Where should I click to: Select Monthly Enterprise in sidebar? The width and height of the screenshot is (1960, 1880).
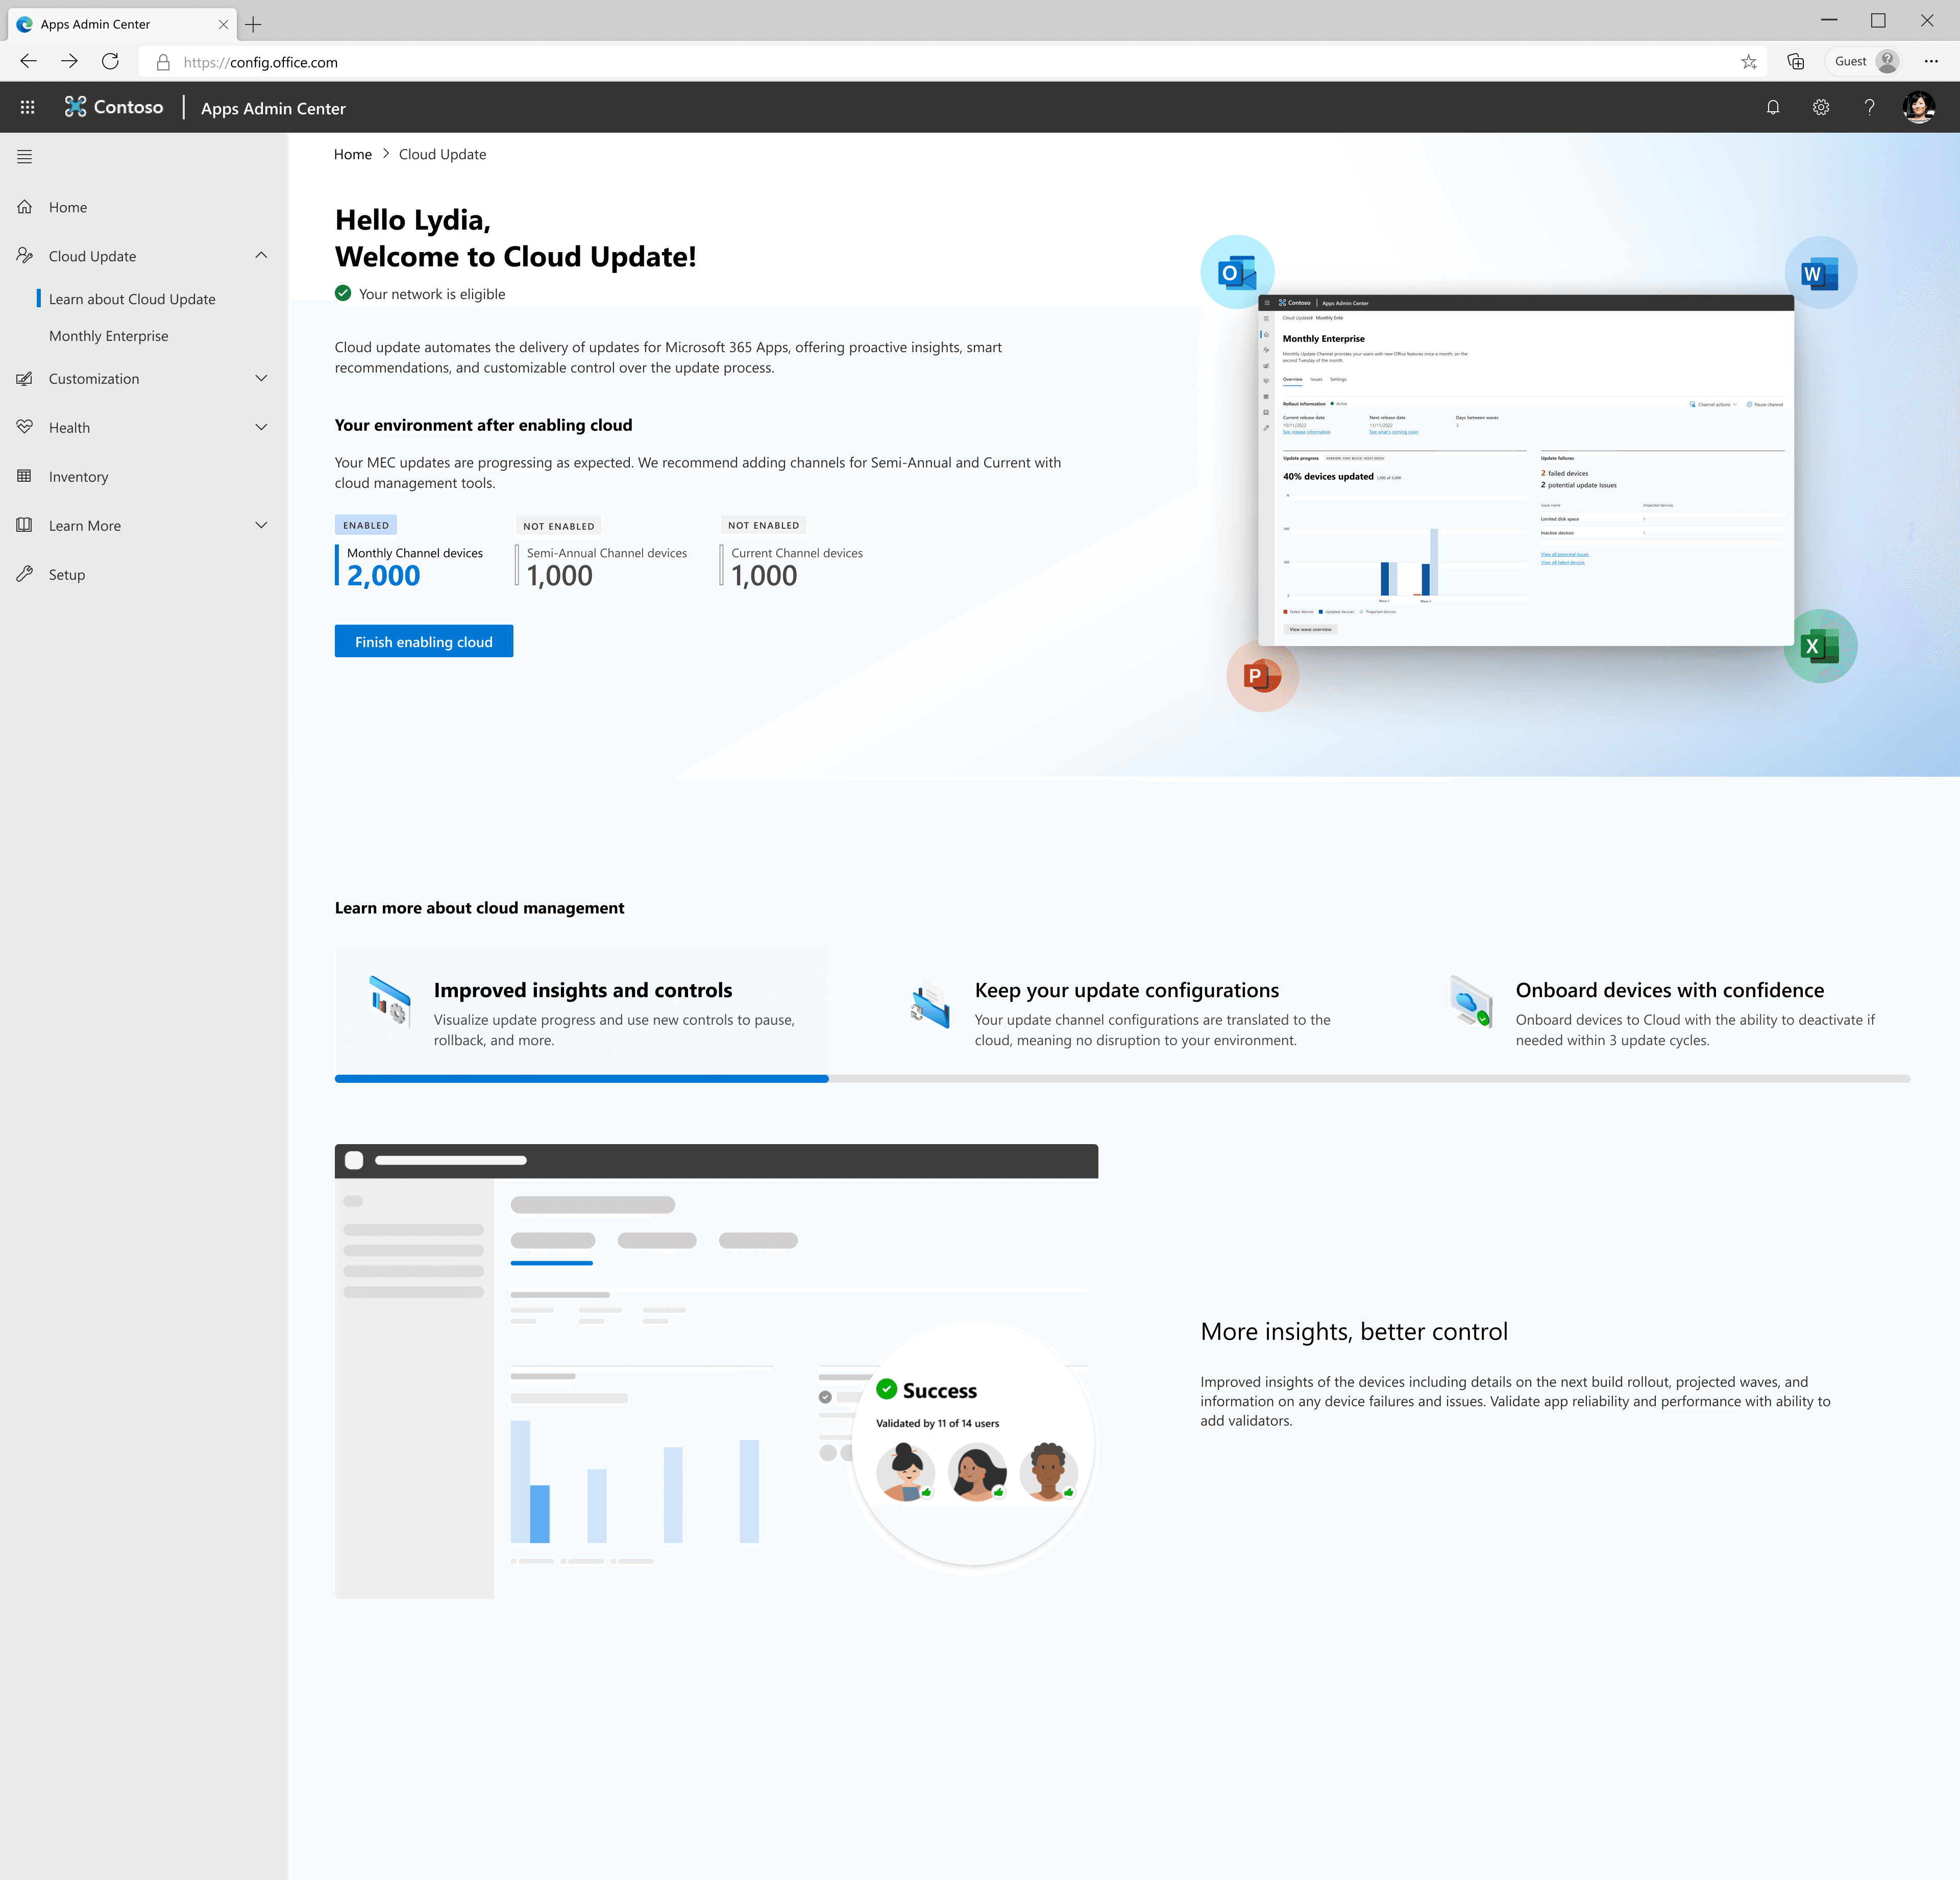pos(109,336)
